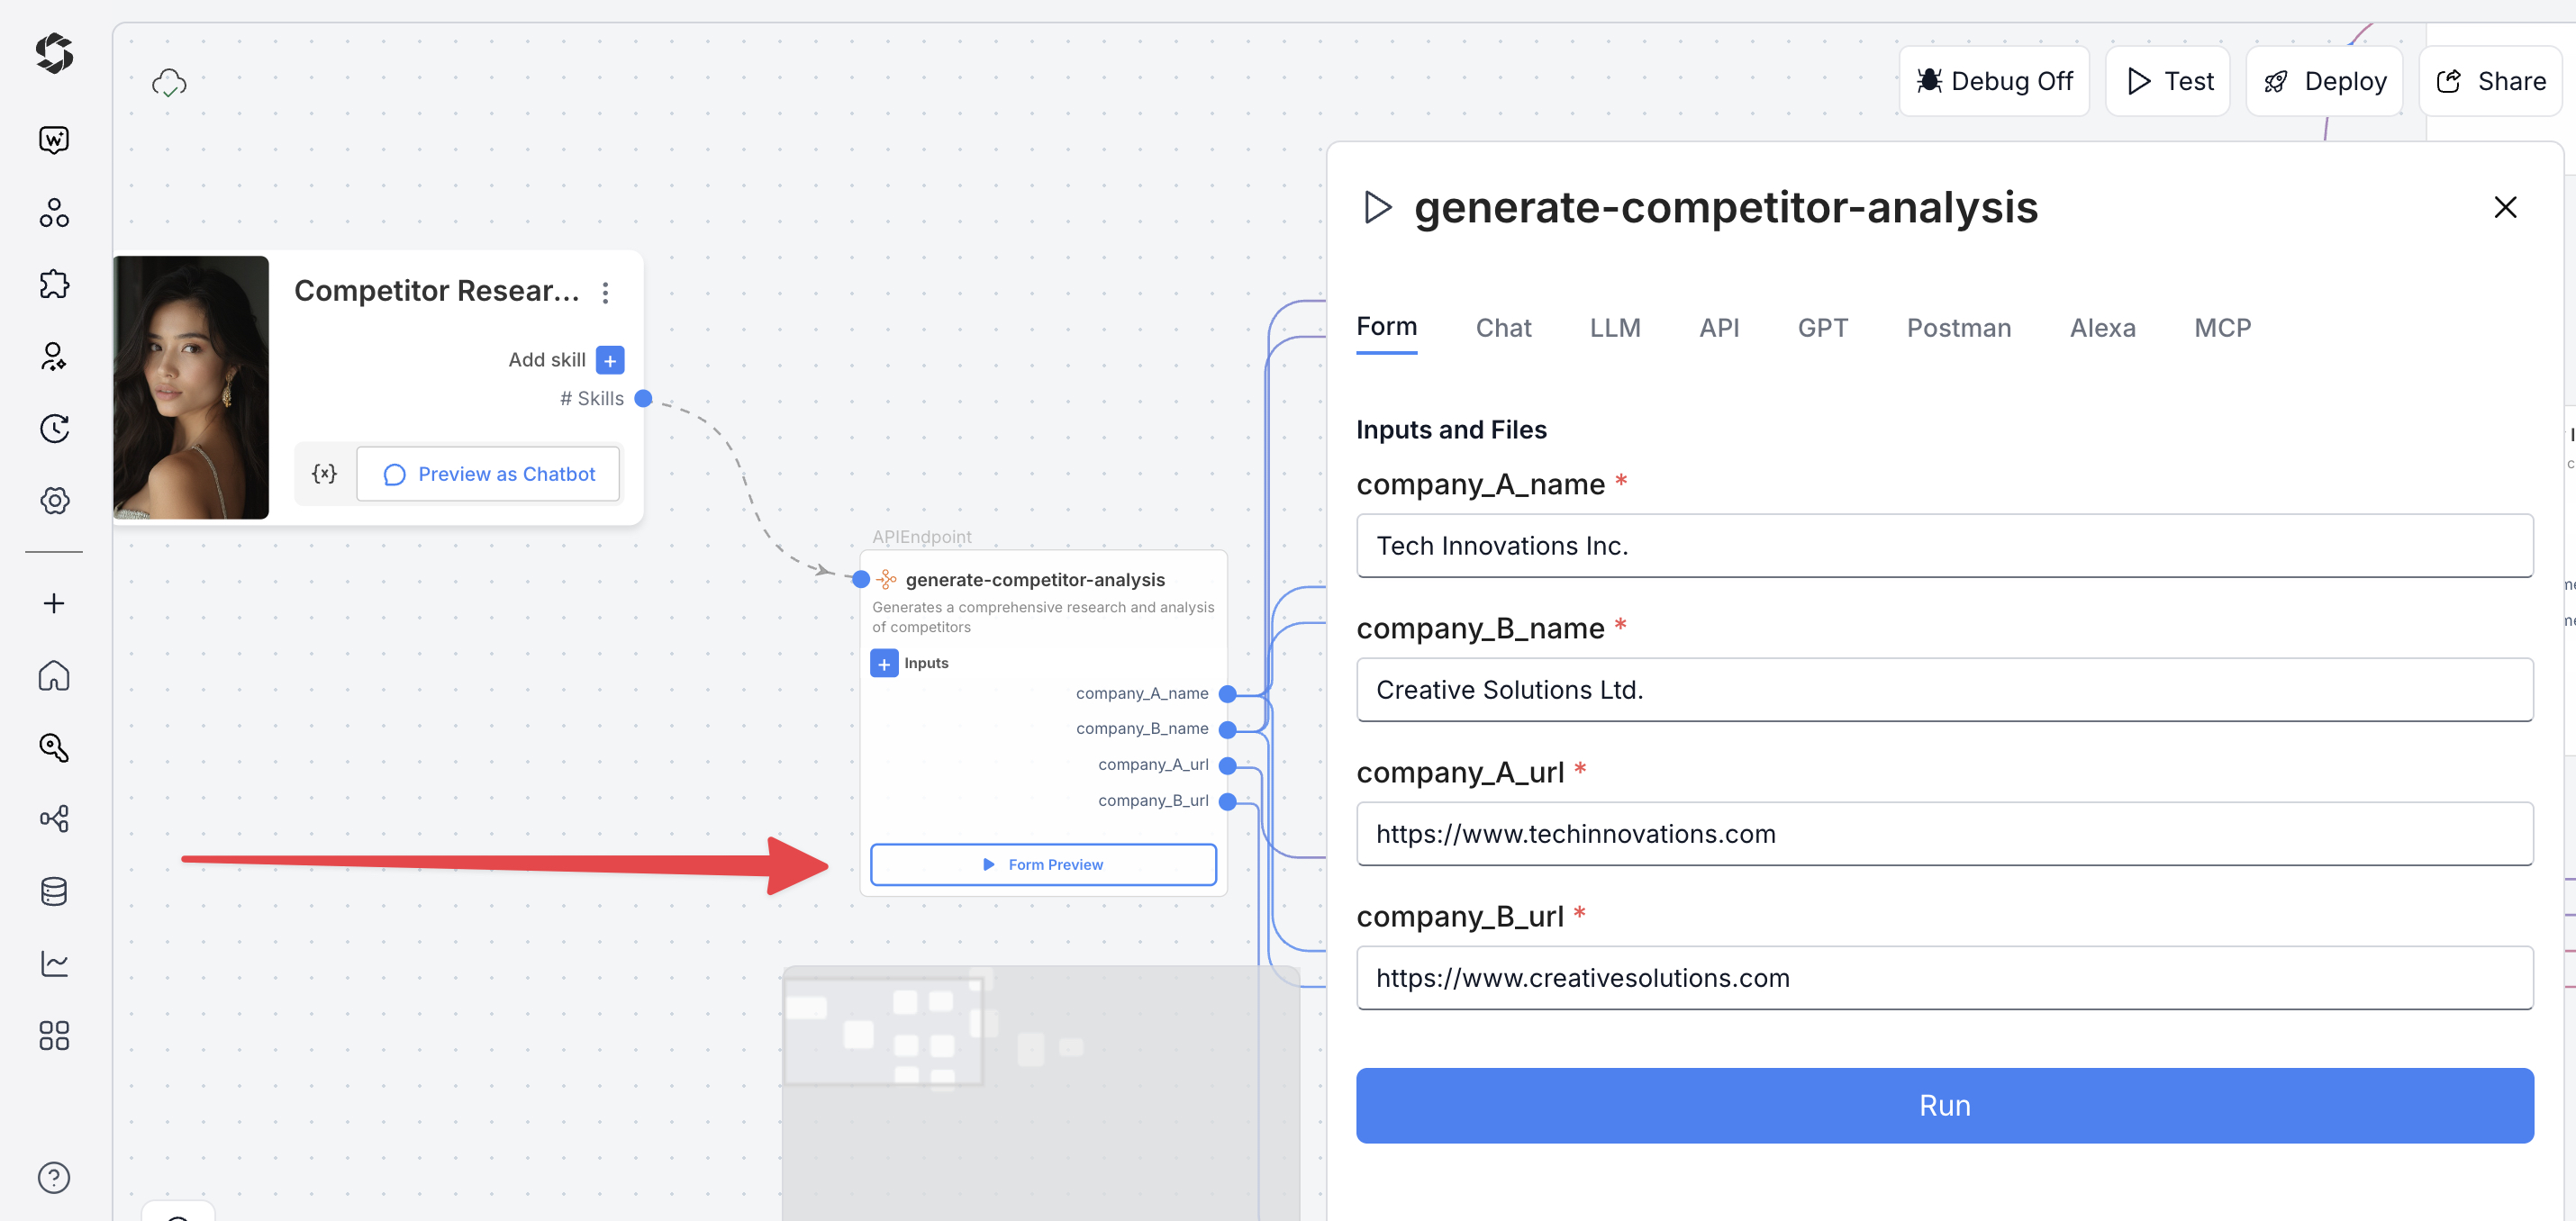Click the cloud sync status icon
The image size is (2576, 1221).
169,82
